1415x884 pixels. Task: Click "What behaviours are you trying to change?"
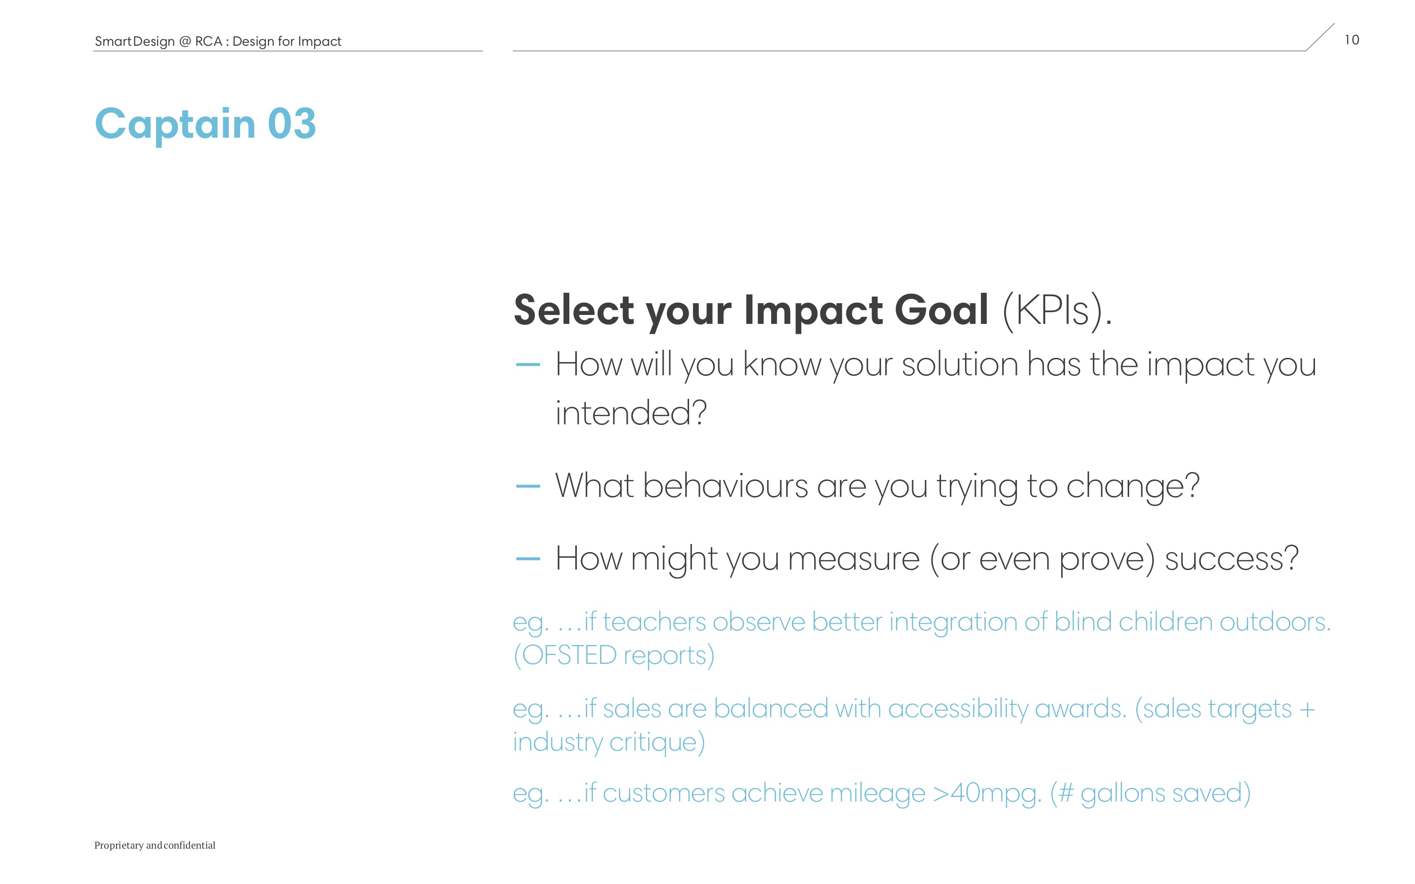[x=877, y=486]
